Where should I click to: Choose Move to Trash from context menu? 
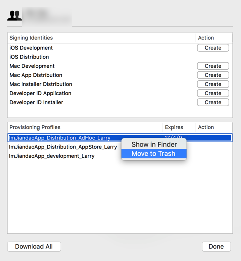[154, 154]
